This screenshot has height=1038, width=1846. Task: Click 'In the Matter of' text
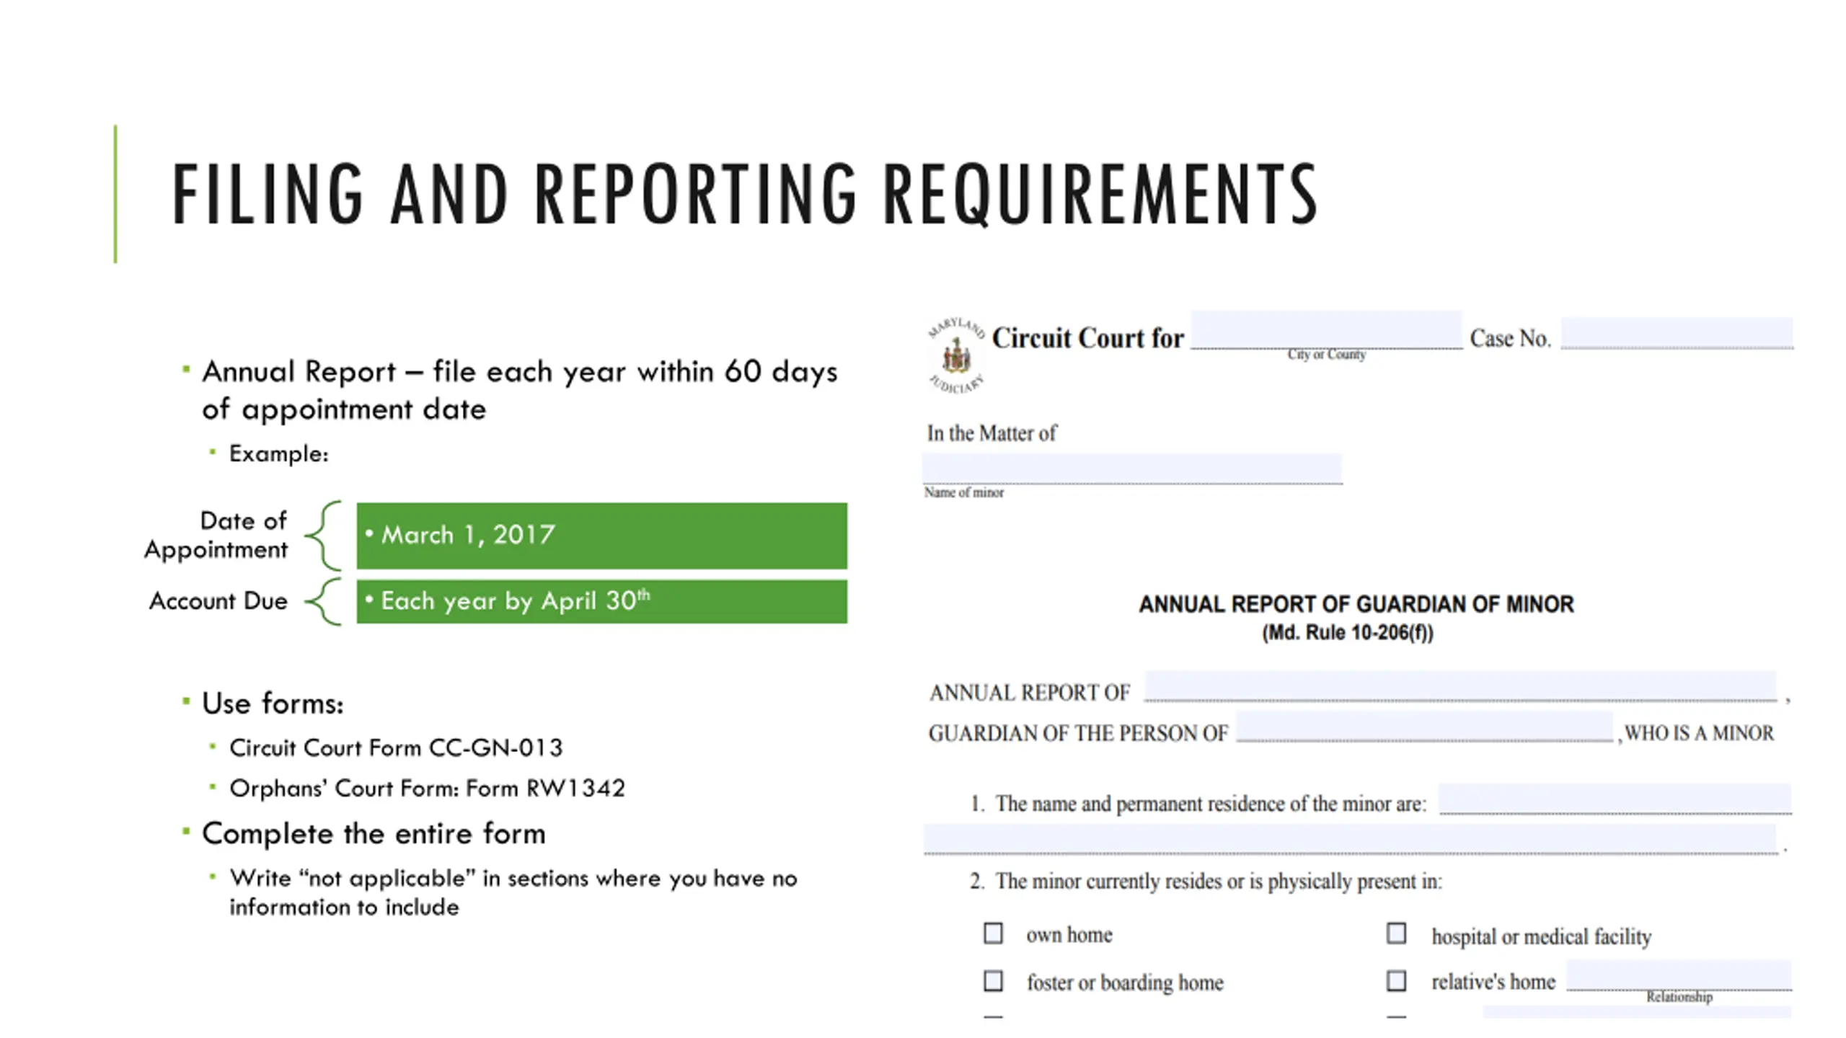coord(992,433)
